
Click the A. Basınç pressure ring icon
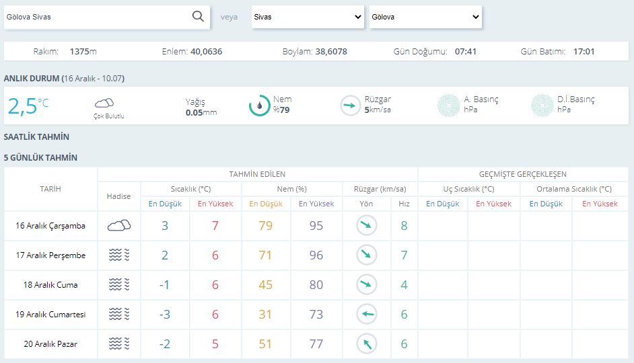(x=449, y=106)
